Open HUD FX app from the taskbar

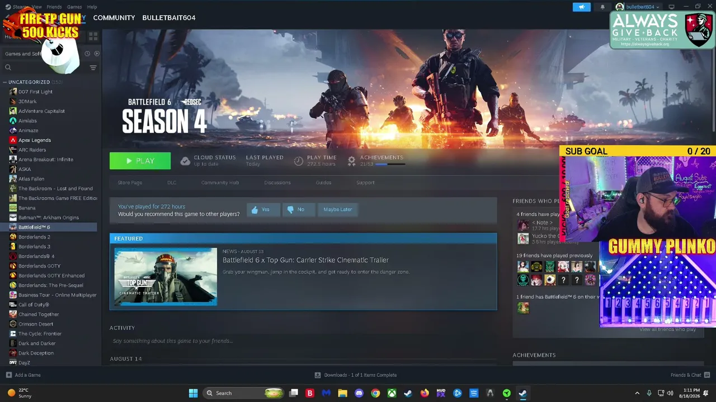tap(441, 393)
